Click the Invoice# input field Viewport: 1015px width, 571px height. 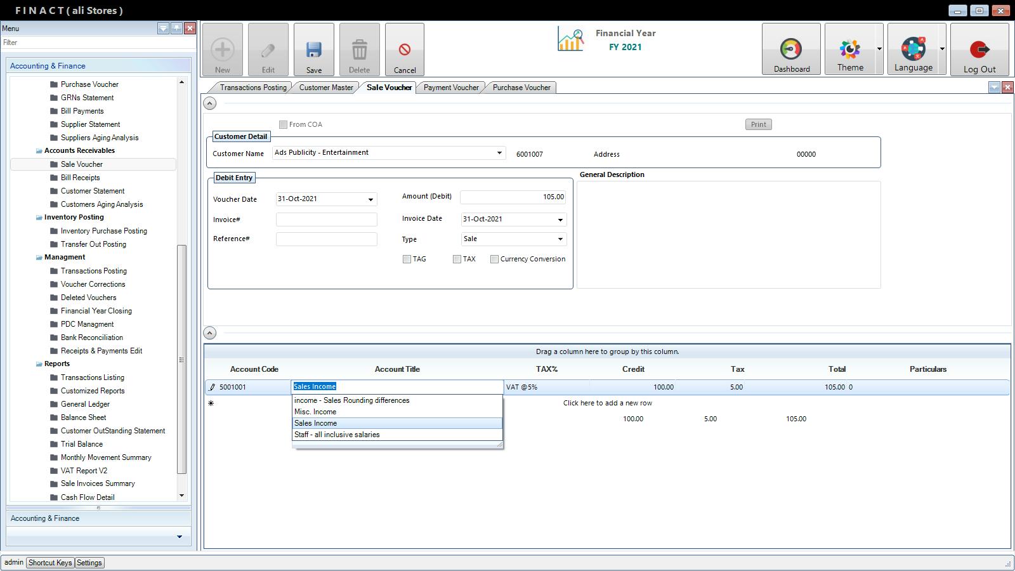pos(326,220)
